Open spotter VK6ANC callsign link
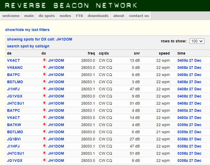210x165 pixels. click(15, 67)
